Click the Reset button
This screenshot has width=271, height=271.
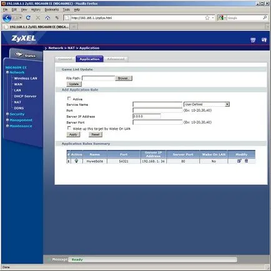tap(96, 134)
